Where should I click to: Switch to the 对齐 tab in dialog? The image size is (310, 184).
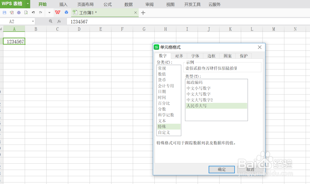click(179, 56)
